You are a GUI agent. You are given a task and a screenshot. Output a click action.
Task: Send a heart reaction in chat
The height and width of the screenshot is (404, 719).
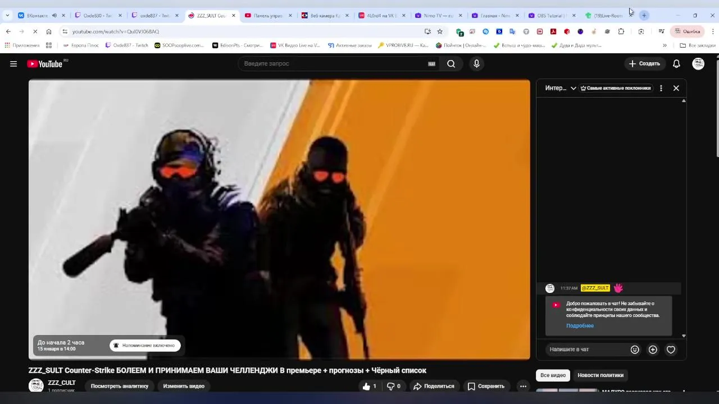click(x=671, y=350)
